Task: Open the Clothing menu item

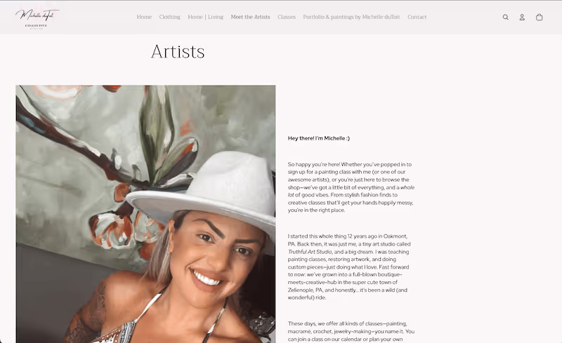Action: [x=169, y=17]
